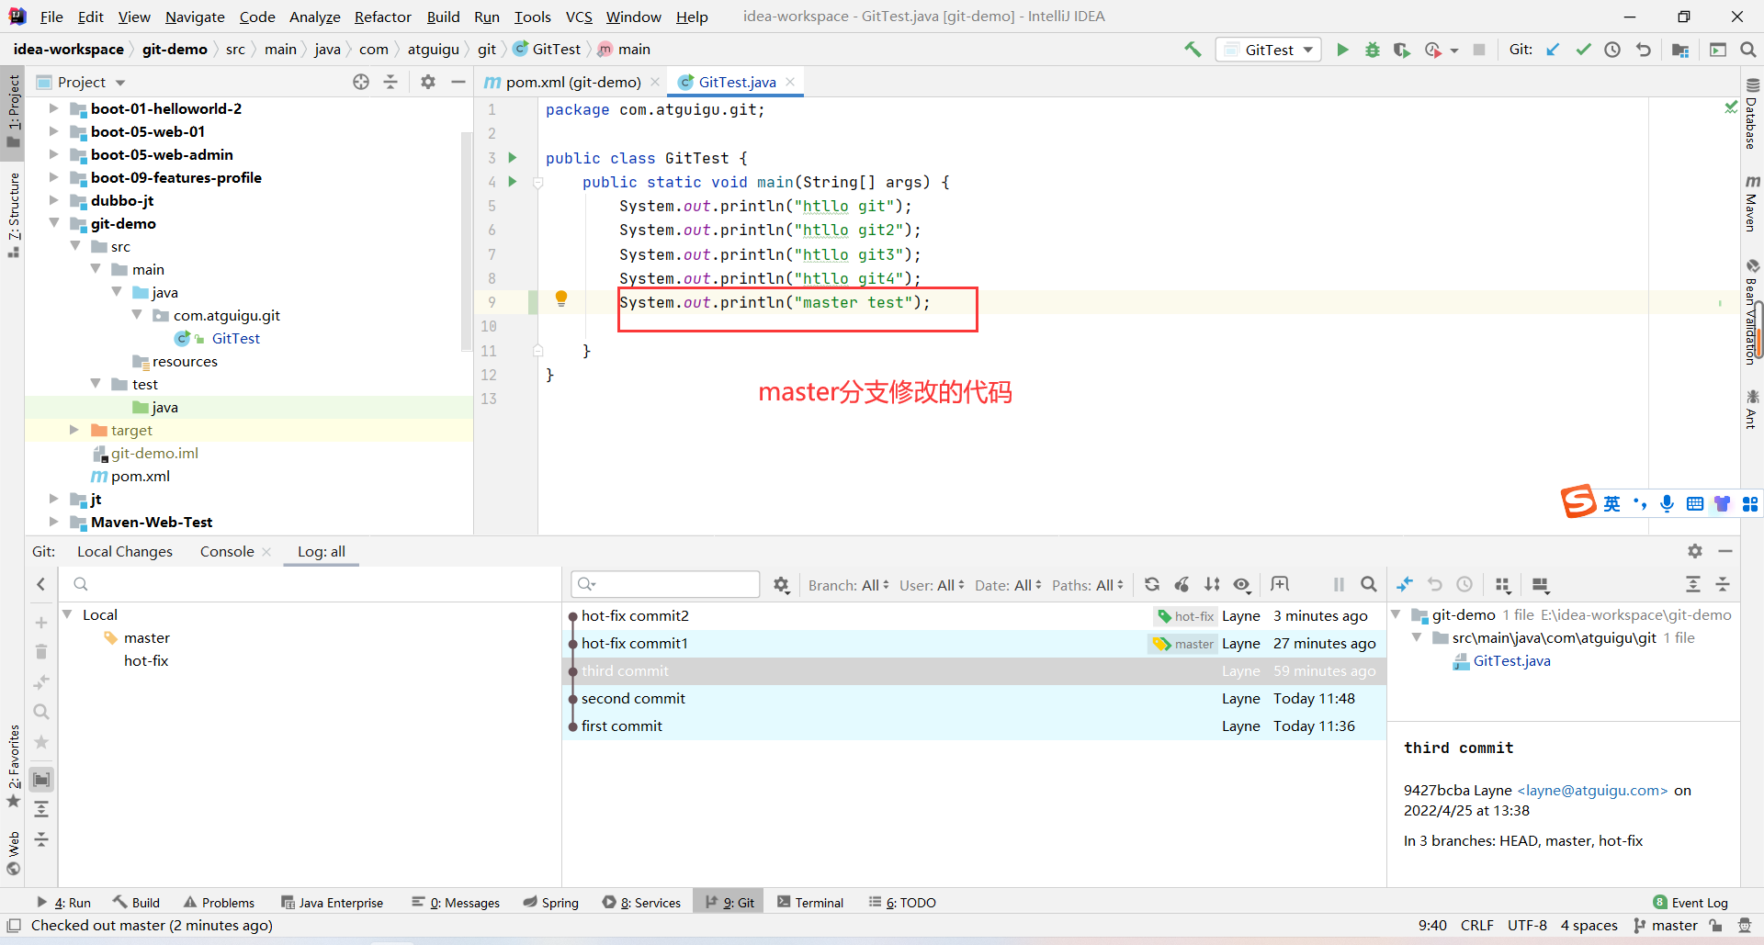Build project with the hammer icon
1764x945 pixels.
[x=1193, y=50]
